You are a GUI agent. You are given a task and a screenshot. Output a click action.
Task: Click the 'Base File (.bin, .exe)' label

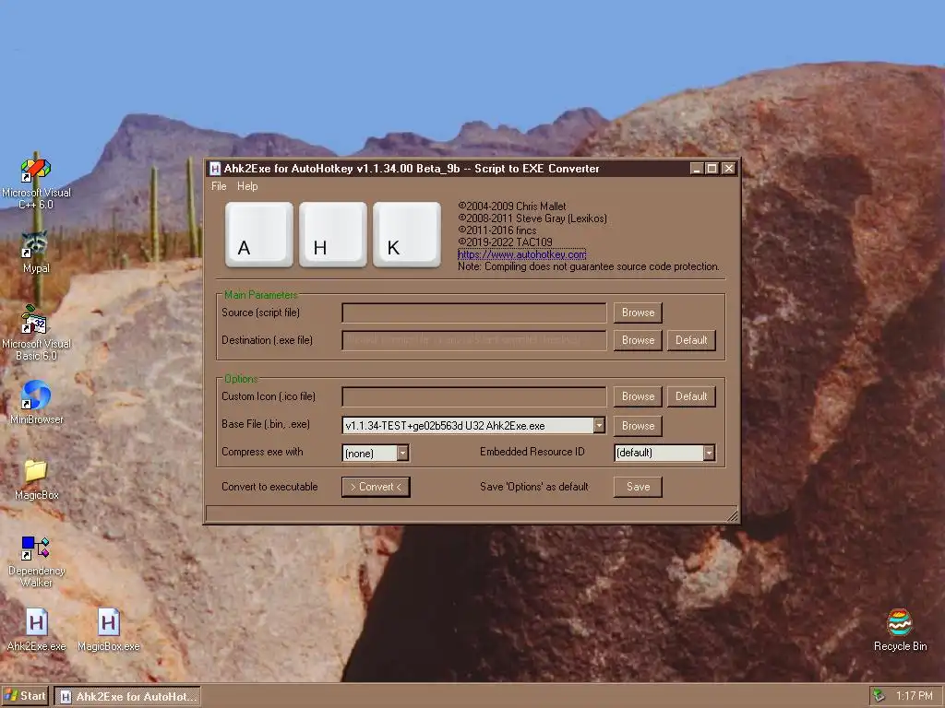(265, 424)
